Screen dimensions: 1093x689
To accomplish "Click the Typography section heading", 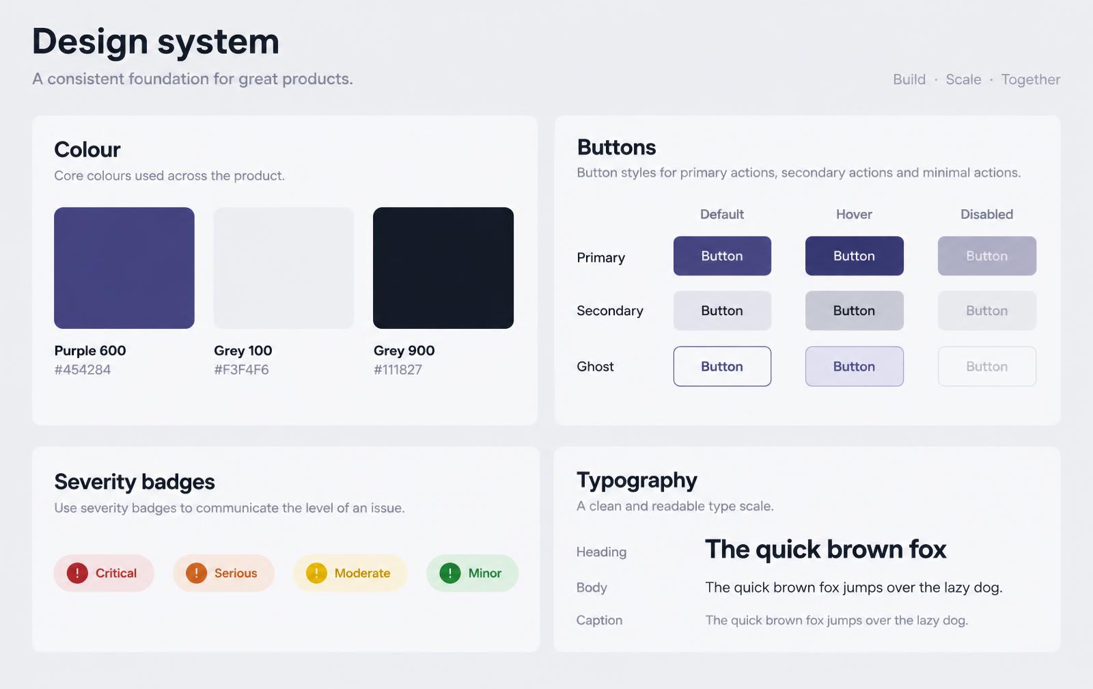I will pos(637,481).
